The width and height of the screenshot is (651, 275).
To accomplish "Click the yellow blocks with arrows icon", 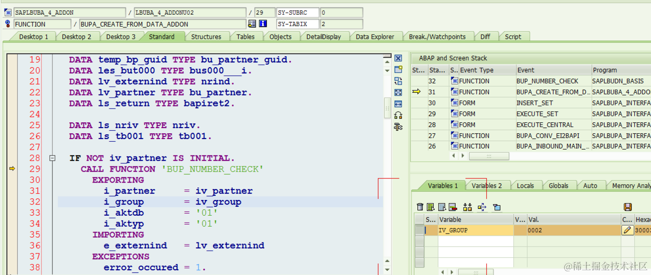I will 468,207.
